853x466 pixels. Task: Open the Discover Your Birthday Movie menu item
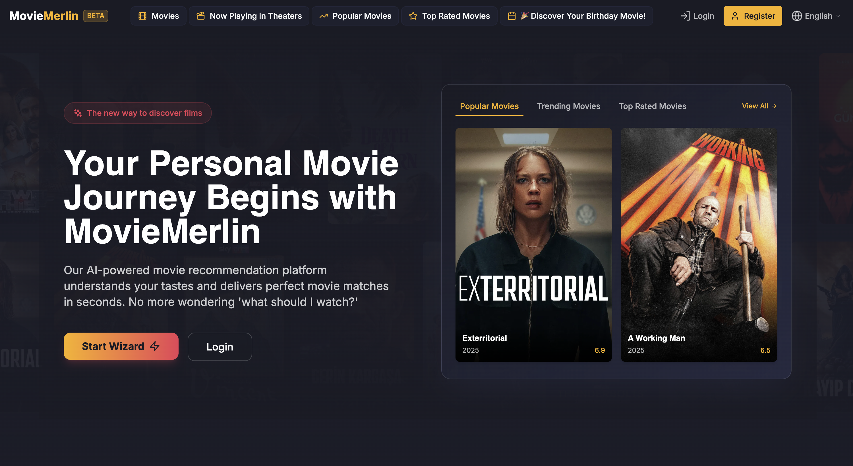pos(576,16)
